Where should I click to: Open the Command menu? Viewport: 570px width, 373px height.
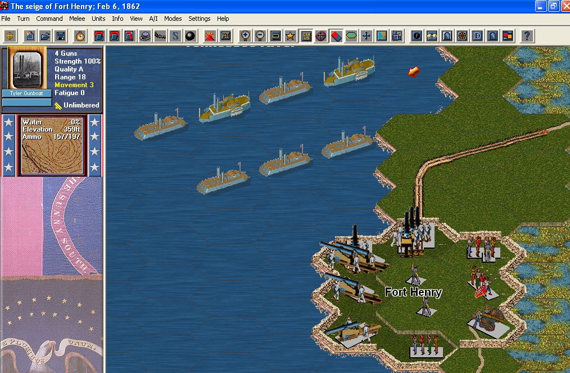pos(49,19)
